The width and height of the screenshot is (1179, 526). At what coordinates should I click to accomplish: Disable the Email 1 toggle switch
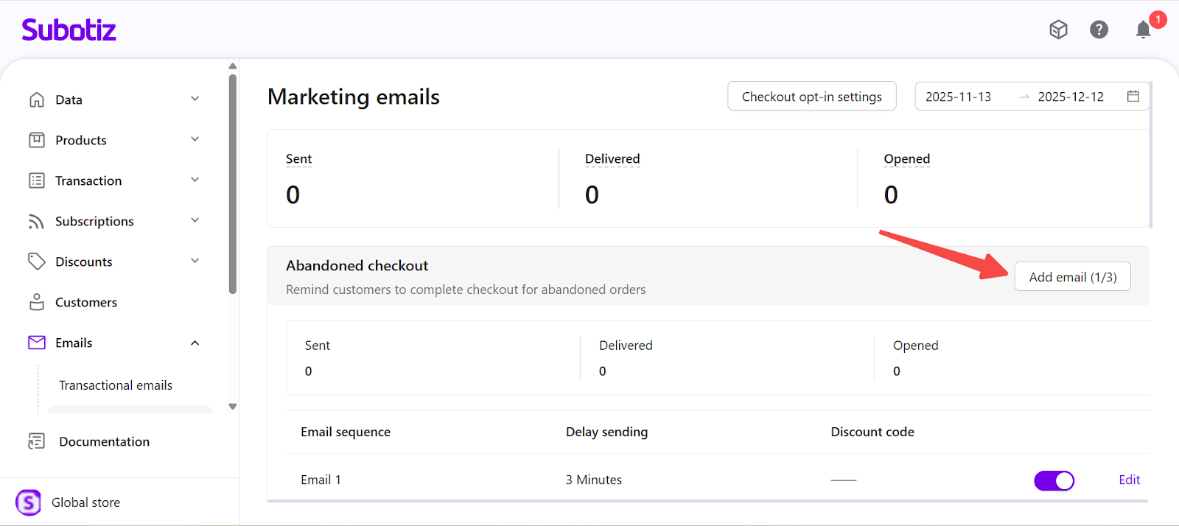1054,480
